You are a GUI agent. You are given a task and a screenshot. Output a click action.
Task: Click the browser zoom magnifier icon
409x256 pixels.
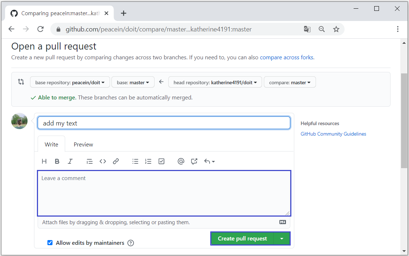click(x=322, y=29)
